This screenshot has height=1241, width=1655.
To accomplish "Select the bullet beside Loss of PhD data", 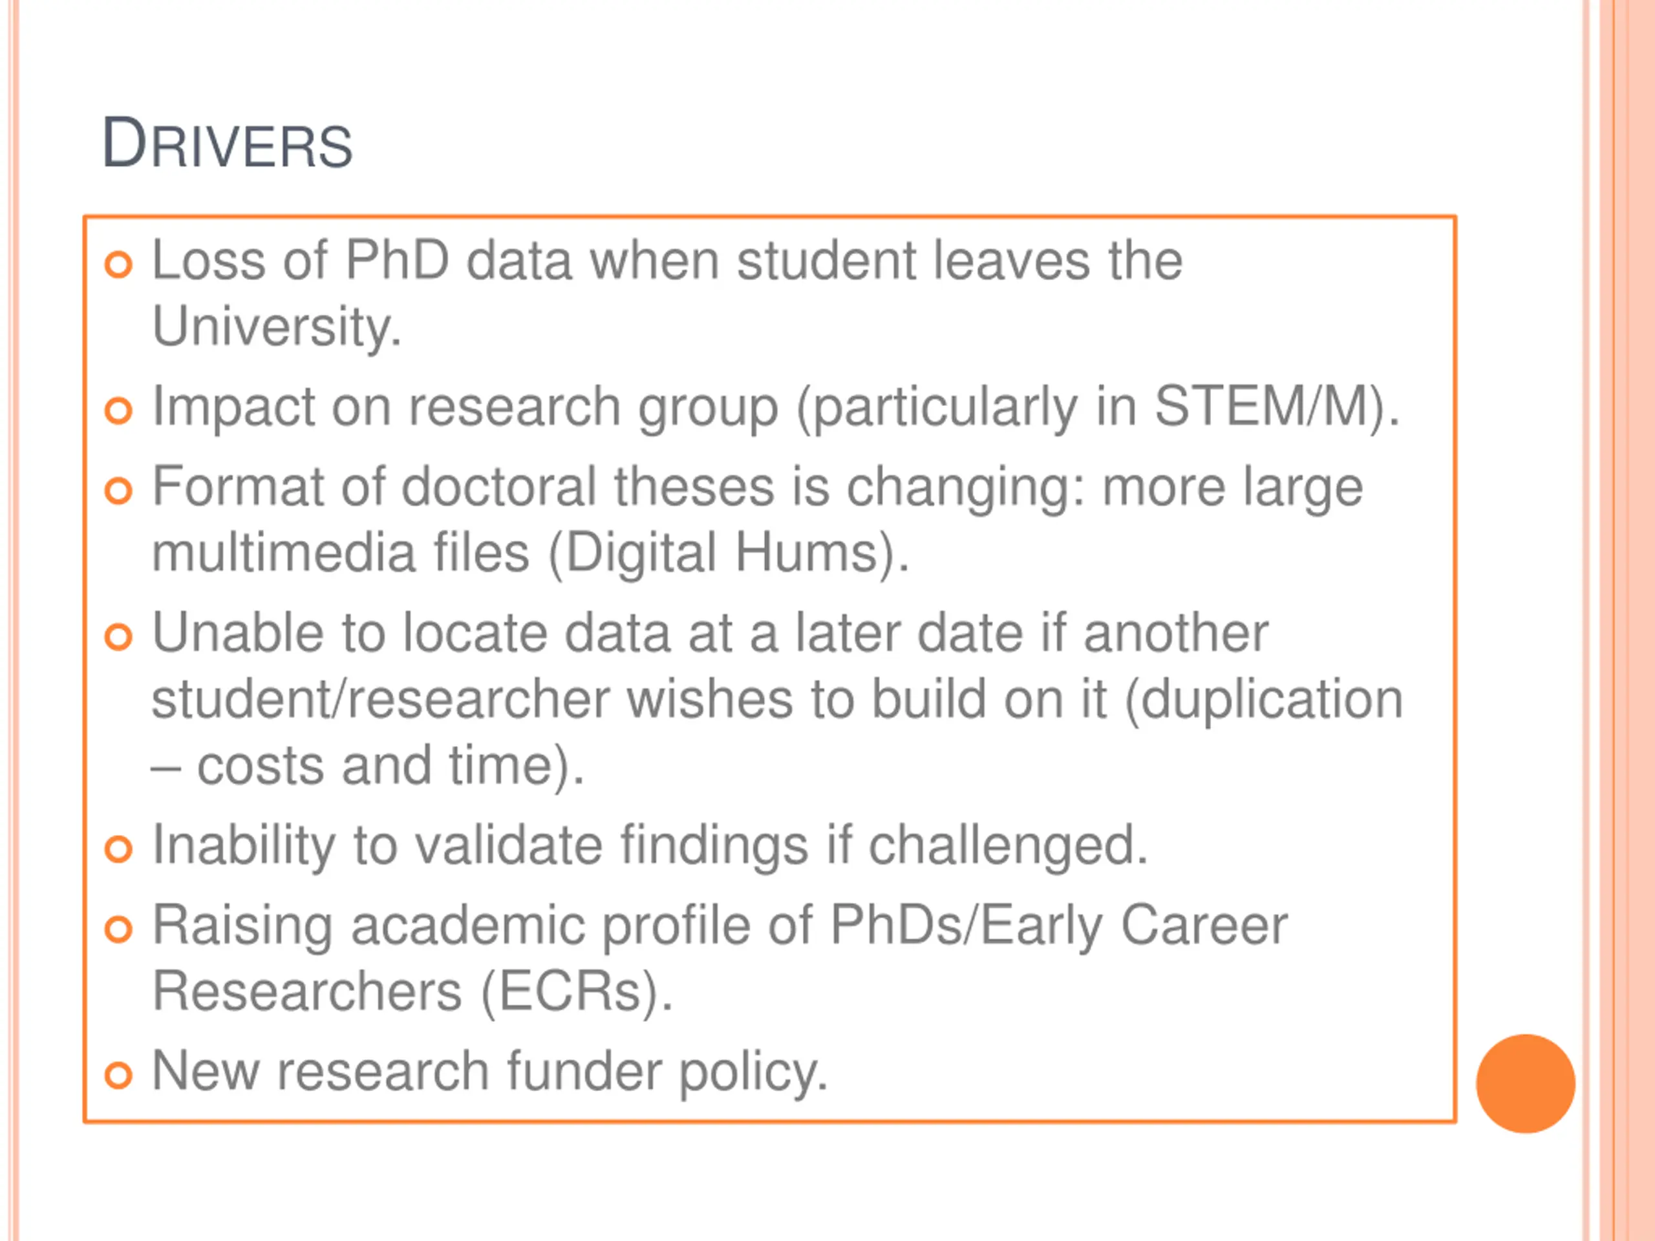I will click(x=118, y=264).
